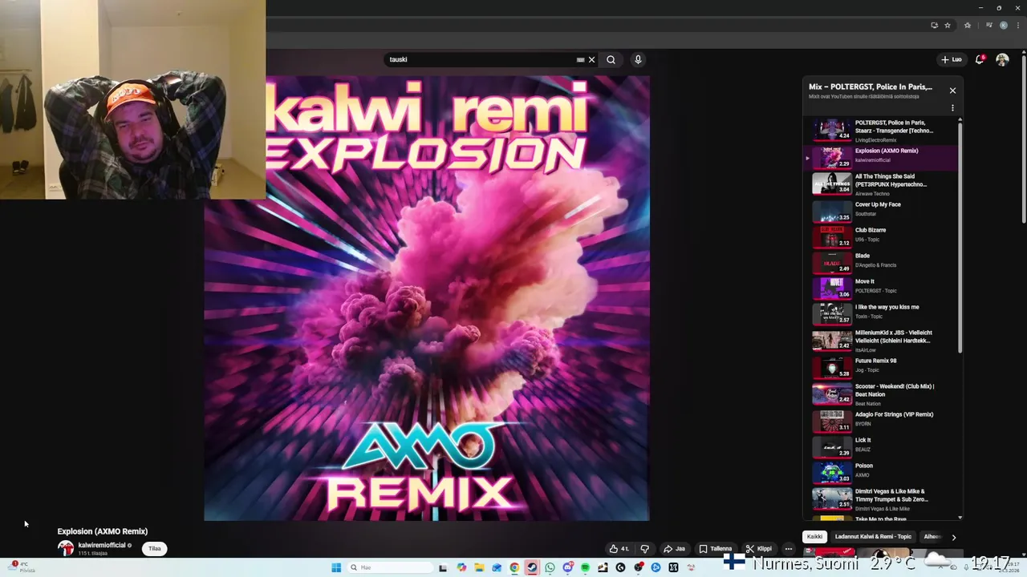Open Discord from the taskbar
Screen dimensions: 1027x577
tap(567, 567)
